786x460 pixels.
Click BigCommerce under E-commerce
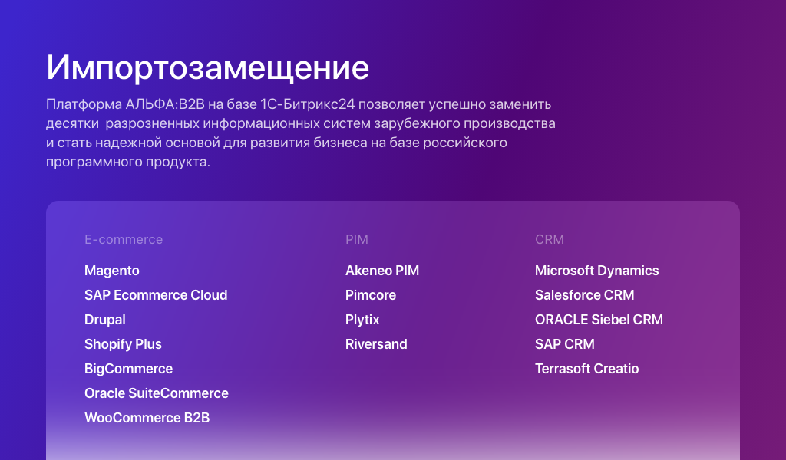click(x=128, y=369)
